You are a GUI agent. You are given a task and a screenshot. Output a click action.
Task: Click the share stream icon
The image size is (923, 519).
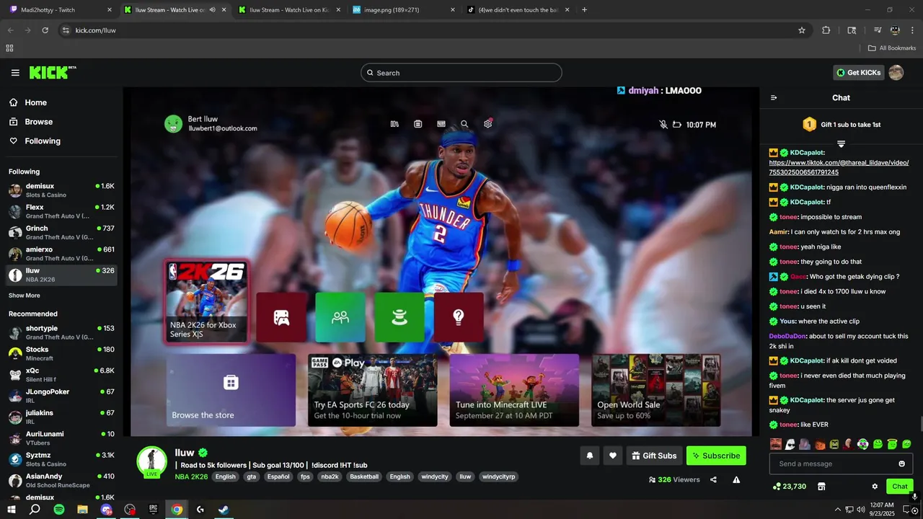[713, 479]
